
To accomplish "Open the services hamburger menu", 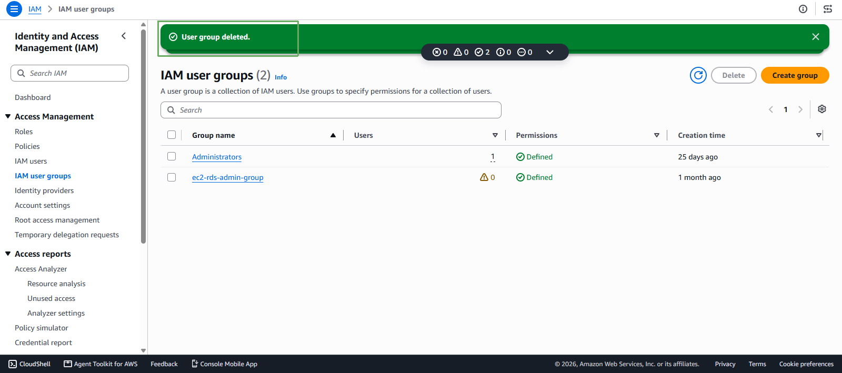I will (x=14, y=9).
